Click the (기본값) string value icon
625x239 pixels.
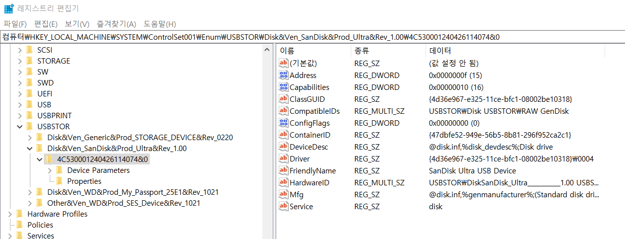tap(284, 63)
